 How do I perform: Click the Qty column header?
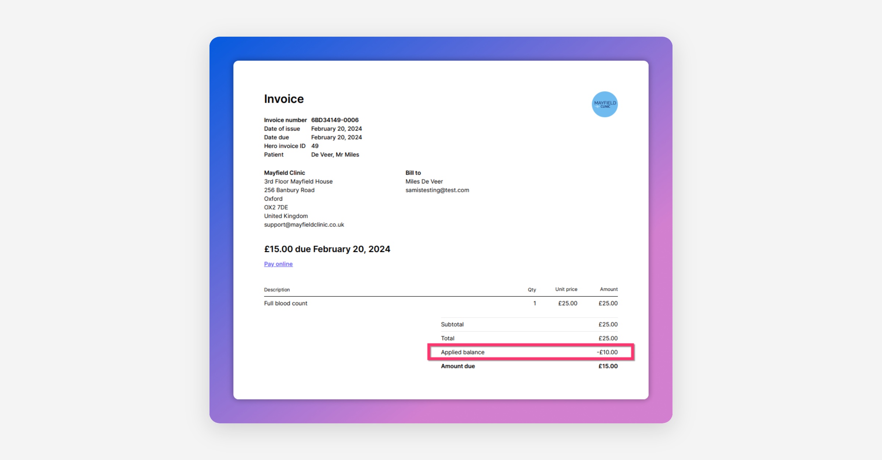coord(532,290)
